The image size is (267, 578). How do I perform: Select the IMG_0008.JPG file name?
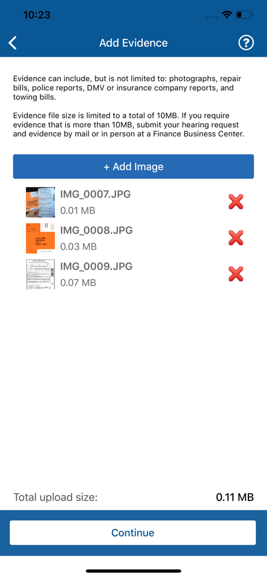(97, 231)
